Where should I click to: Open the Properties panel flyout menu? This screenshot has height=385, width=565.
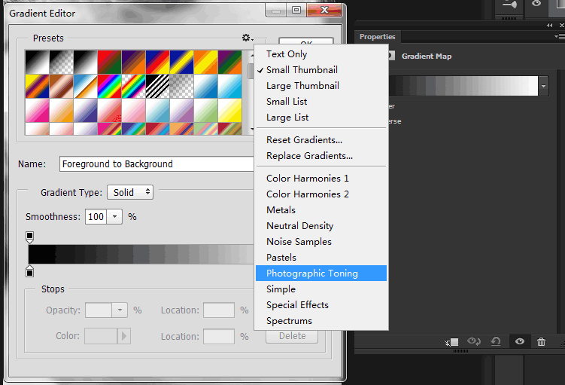559,36
